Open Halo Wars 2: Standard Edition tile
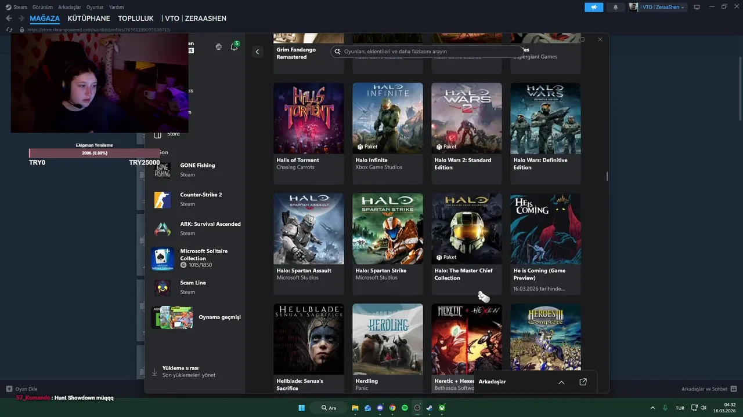Viewport: 743px width, 417px height. coord(467,133)
